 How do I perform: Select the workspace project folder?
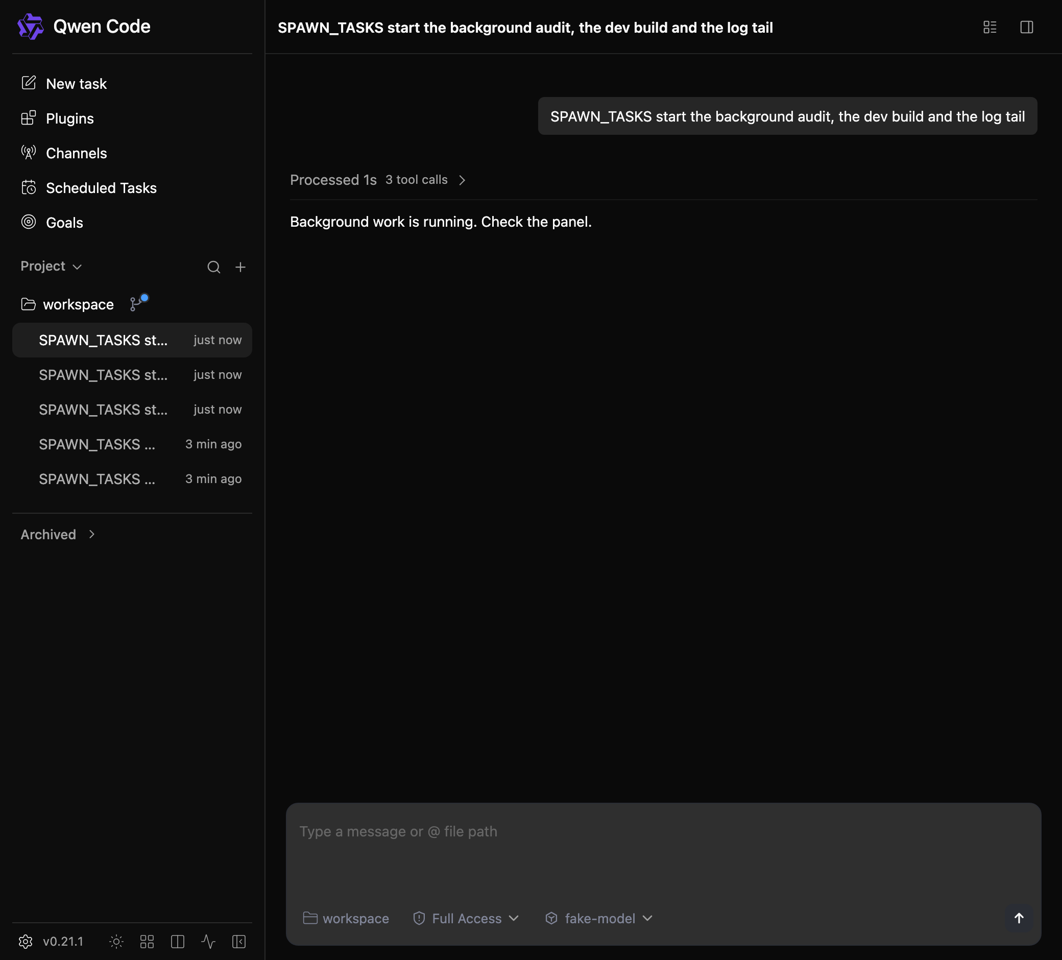[67, 304]
